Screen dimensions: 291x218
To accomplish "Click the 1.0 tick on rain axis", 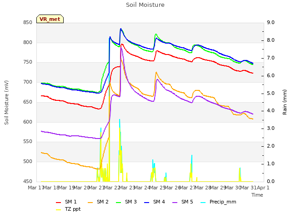I will [x=271, y=164].
